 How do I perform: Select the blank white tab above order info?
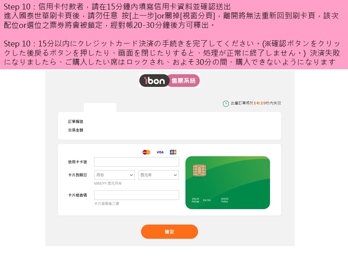[100, 107]
